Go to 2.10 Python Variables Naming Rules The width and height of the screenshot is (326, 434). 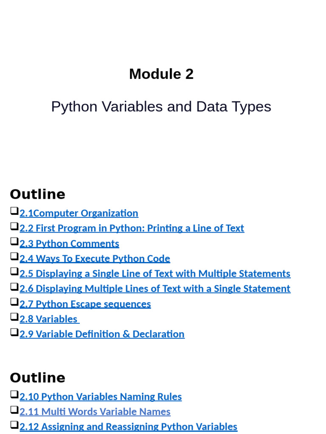click(x=101, y=397)
